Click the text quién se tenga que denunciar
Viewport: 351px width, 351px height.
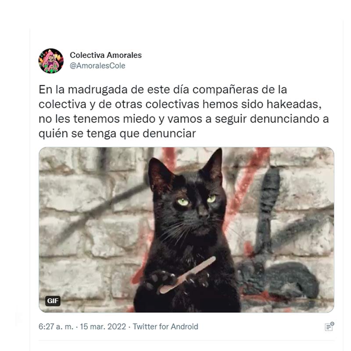[117, 134]
